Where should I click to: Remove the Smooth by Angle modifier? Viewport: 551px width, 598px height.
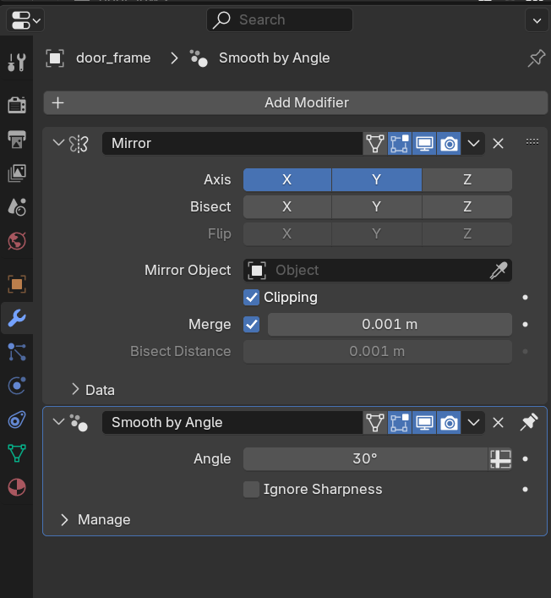coord(498,423)
